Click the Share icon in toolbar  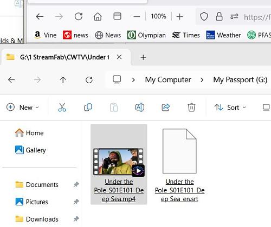coord(166,108)
